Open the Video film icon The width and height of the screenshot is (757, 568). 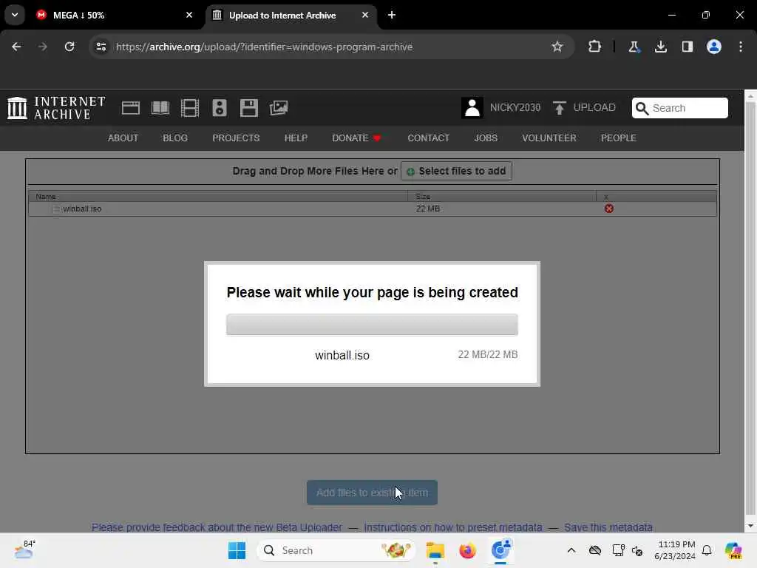190,108
